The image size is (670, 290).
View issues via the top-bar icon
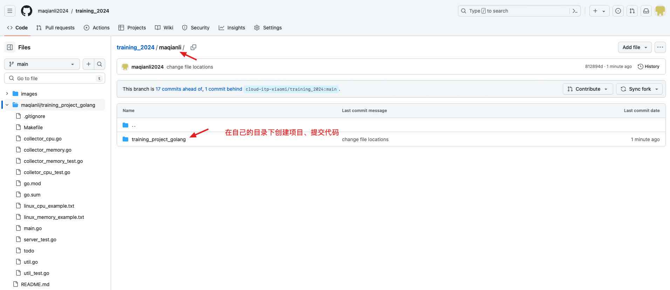pyautogui.click(x=618, y=11)
